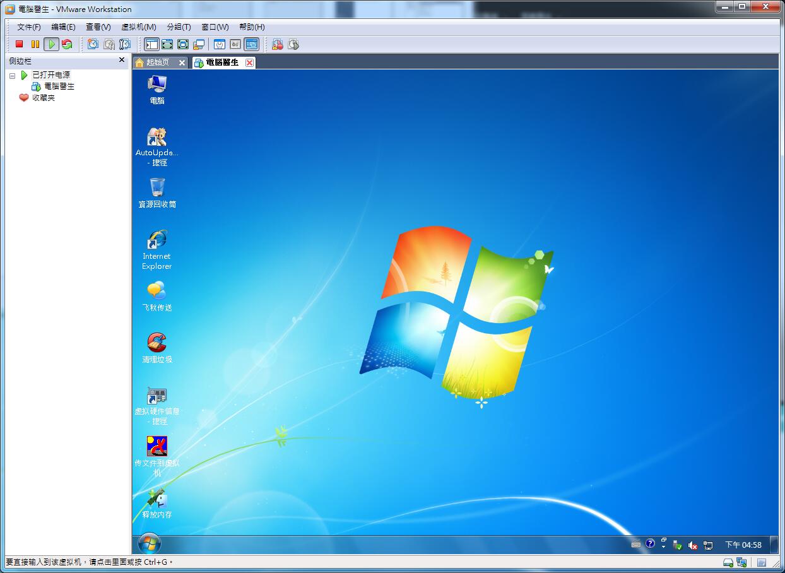Open the 文件(F) menu
This screenshot has width=785, height=573.
(x=29, y=27)
